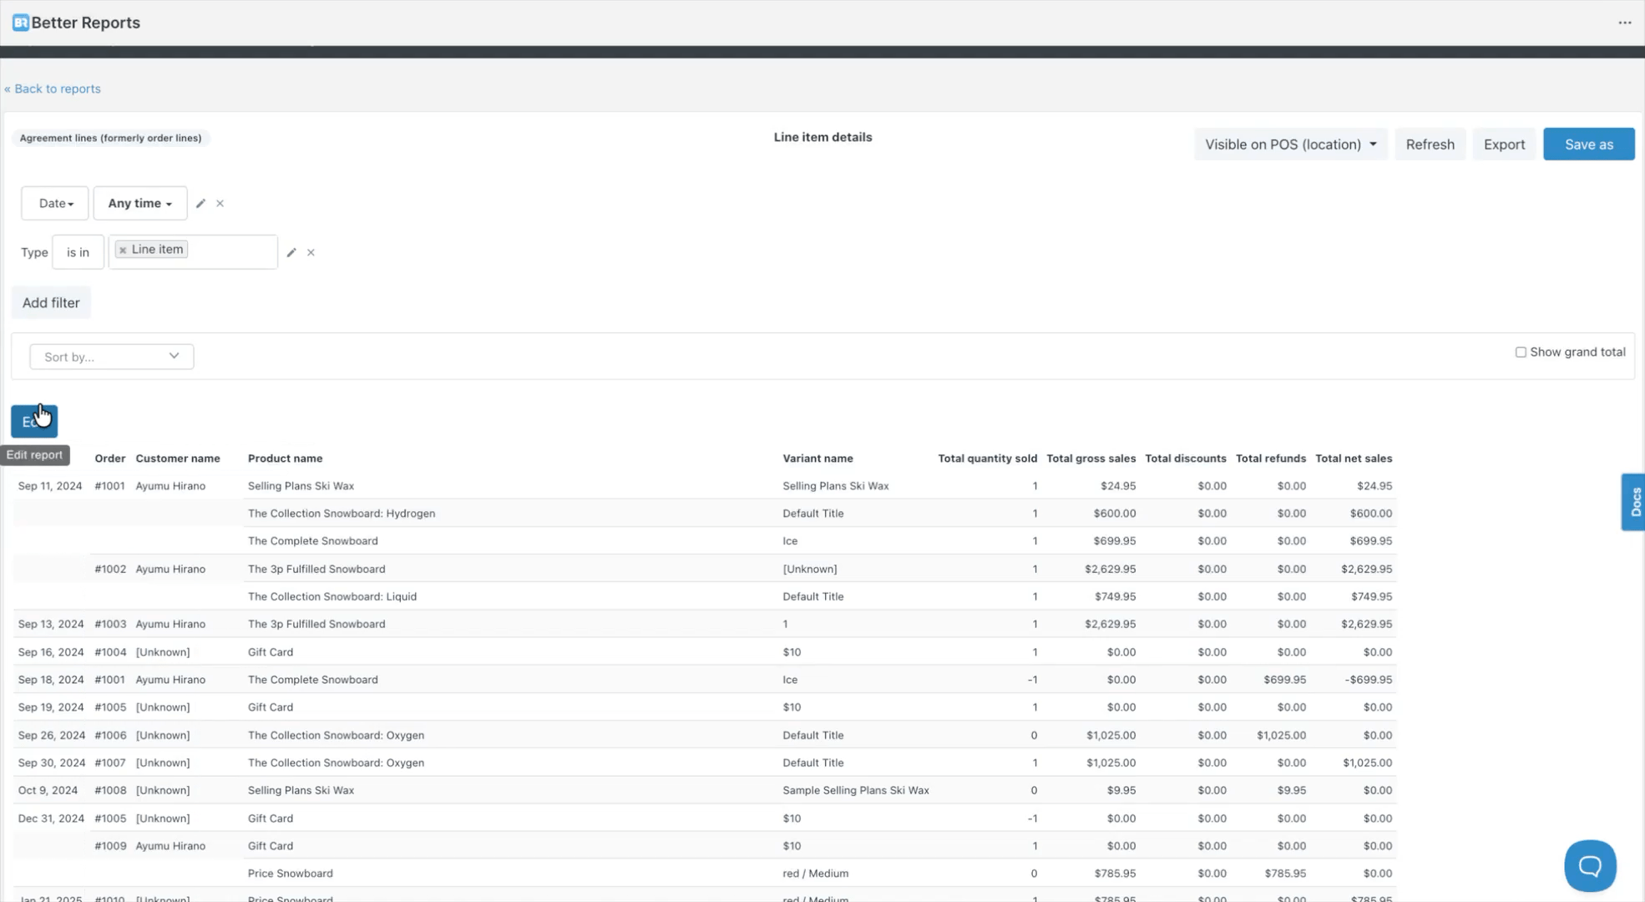Remove the Date filter with its X icon
Image resolution: width=1645 pixels, height=902 pixels.
coord(220,203)
